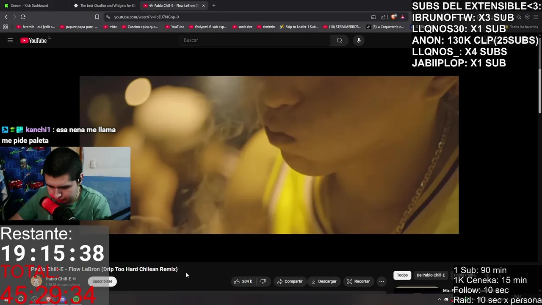Open a new browser tab
This screenshot has width=542, height=305.
(214, 6)
